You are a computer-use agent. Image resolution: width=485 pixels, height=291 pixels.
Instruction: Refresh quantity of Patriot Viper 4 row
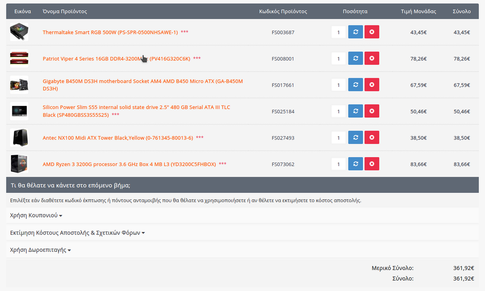tap(355, 59)
